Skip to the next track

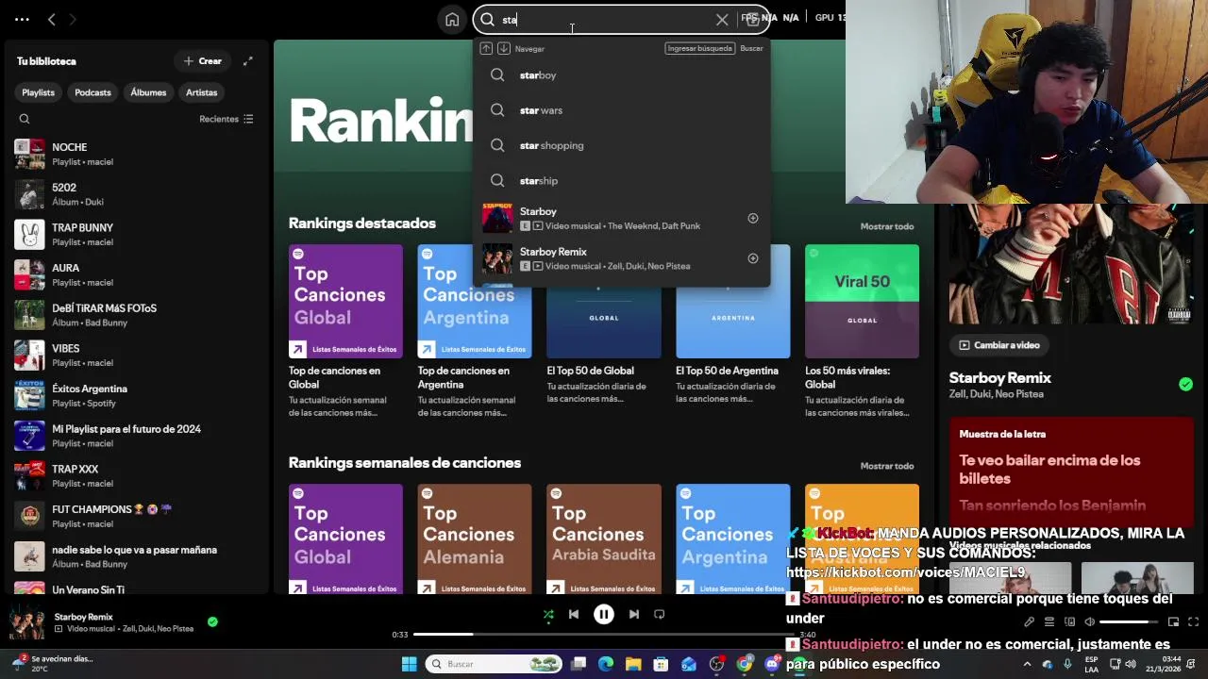(x=634, y=615)
